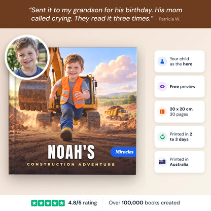
Task: Click the Printed in Australia card
Action: (x=180, y=162)
